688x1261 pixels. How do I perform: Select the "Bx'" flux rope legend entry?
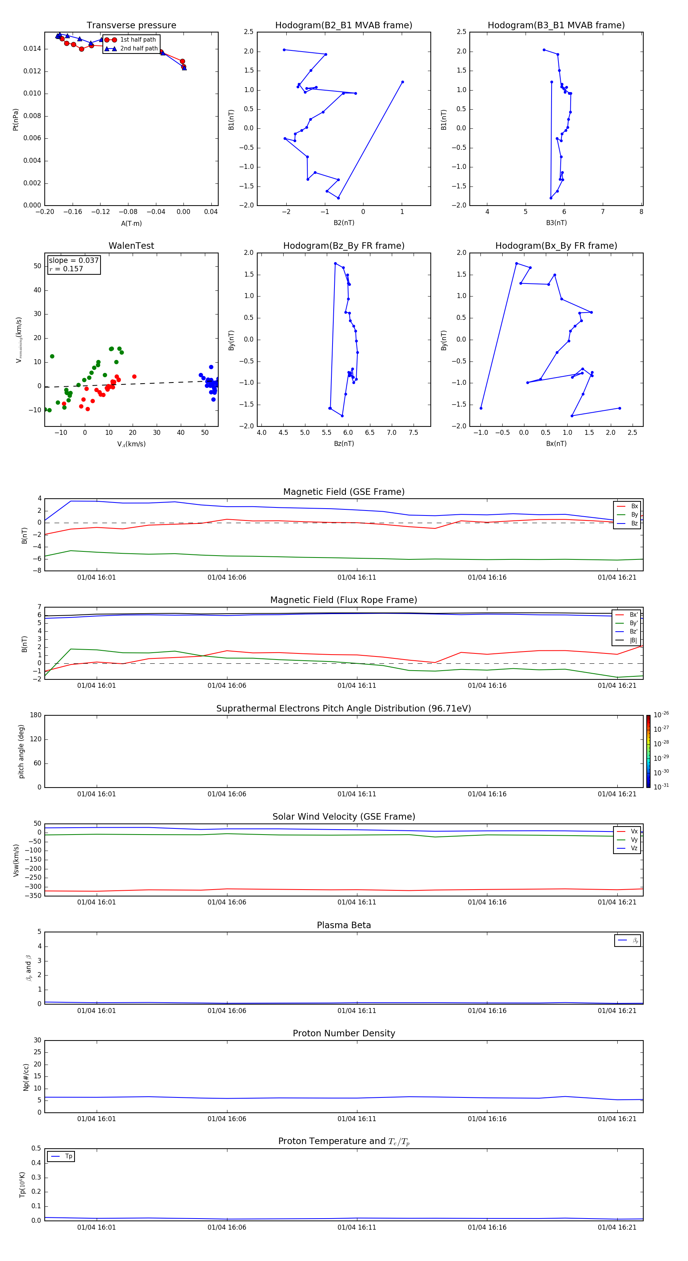627,615
